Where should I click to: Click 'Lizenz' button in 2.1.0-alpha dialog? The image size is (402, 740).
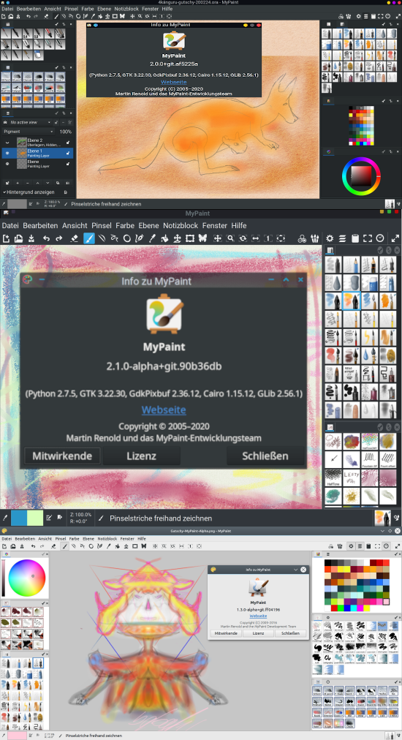point(142,456)
